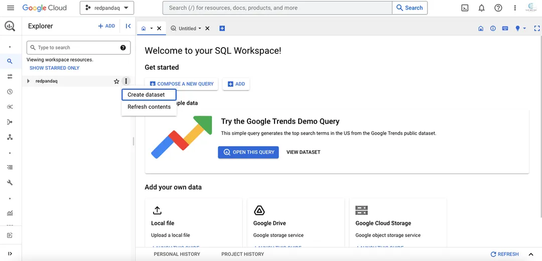542x261 pixels.
Task: Open Dataform sidebar icon
Action: 10,122
